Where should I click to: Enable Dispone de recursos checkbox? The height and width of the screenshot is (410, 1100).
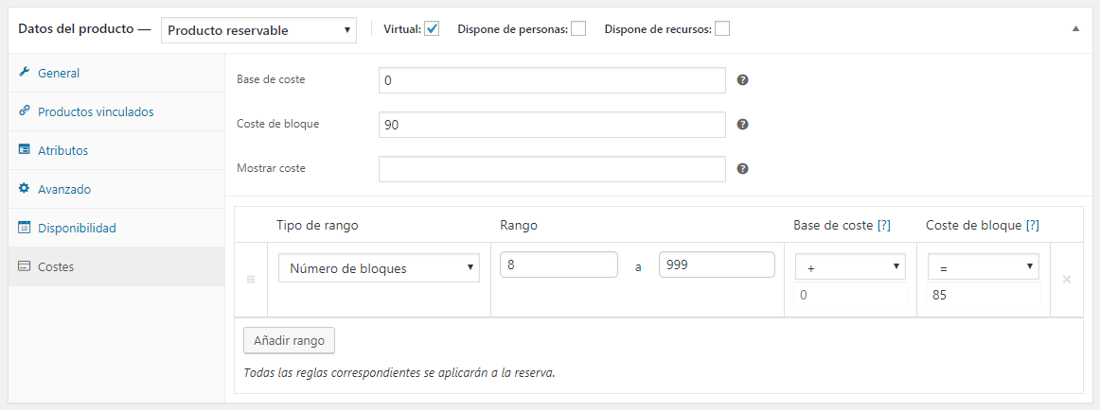[722, 29]
